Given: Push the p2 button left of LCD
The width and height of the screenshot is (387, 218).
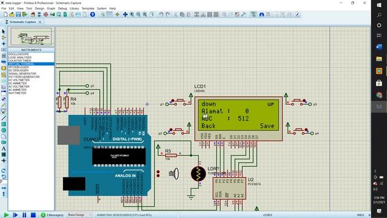Looking at the screenshot, I should [x=178, y=130].
